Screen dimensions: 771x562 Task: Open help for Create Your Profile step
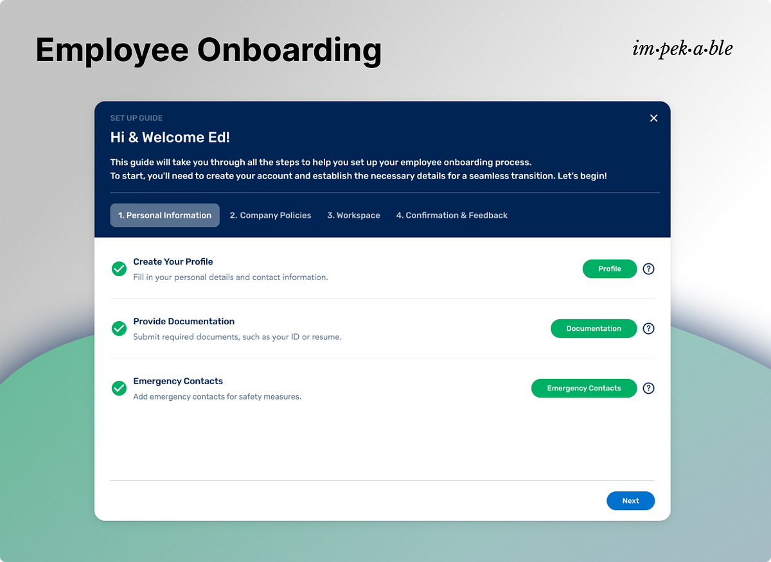click(x=648, y=268)
